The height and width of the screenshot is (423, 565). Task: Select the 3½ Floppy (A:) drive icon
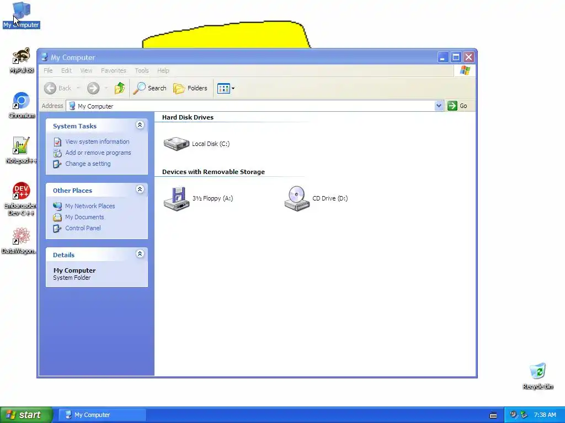176,198
